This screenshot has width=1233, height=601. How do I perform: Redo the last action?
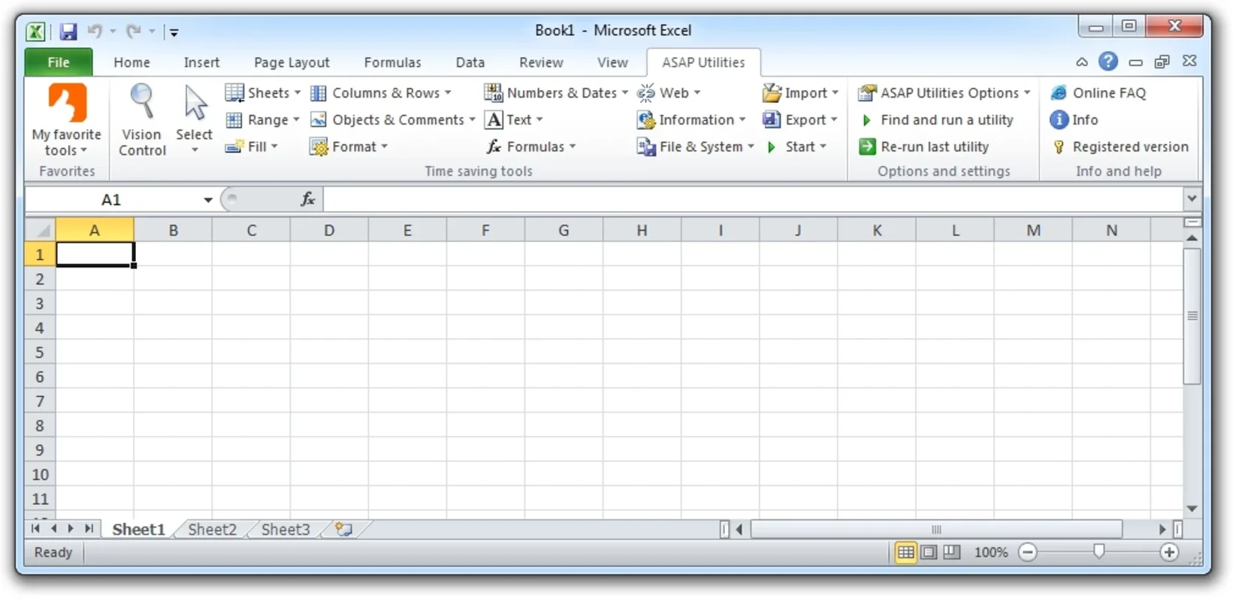click(x=134, y=32)
